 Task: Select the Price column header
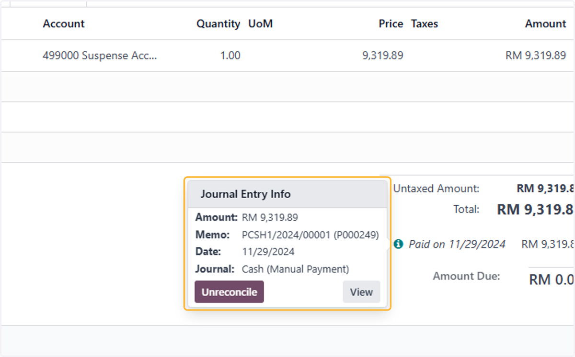tap(391, 24)
